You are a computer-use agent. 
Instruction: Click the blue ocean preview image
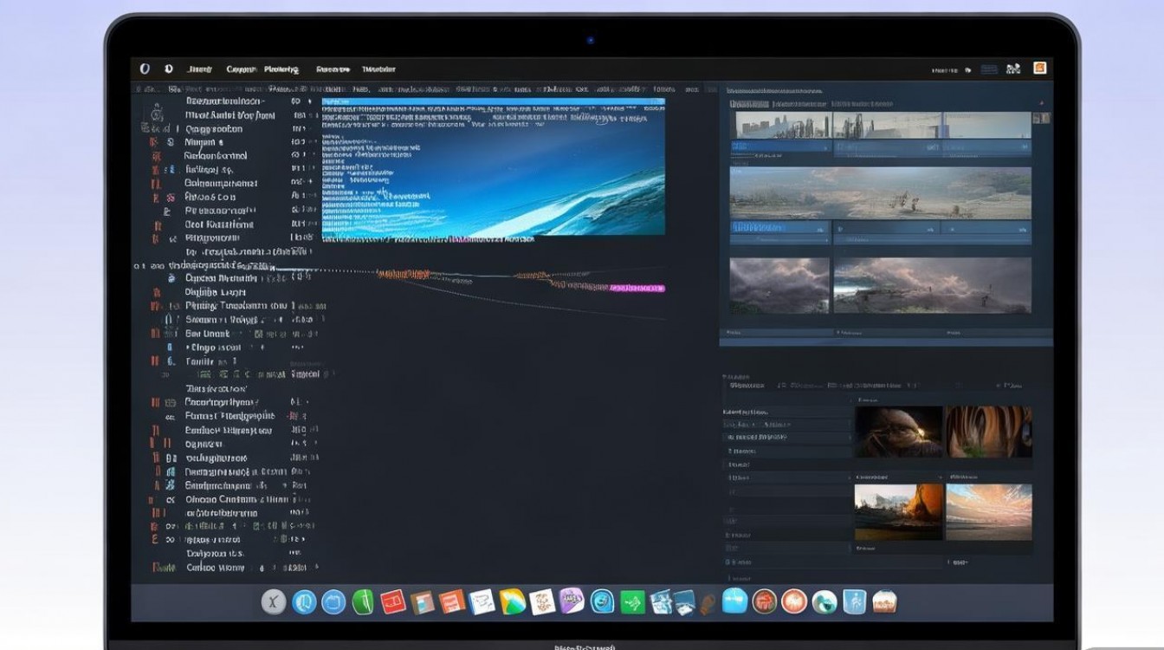pyautogui.click(x=494, y=166)
